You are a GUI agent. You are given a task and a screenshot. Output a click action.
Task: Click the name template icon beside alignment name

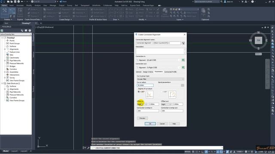[183, 43]
